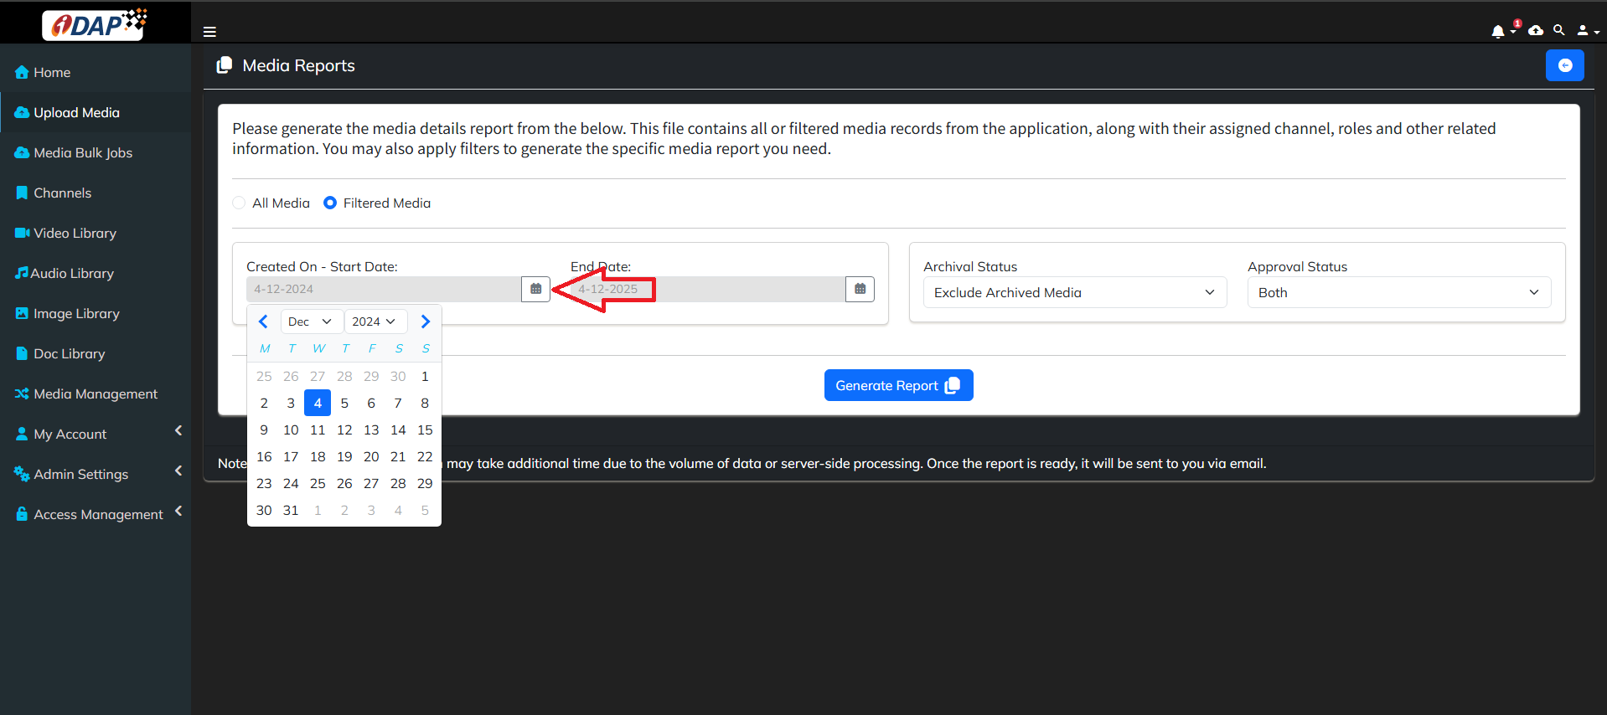Open the End Date calendar icon
Screen dimensions: 1607x715
pos(860,289)
